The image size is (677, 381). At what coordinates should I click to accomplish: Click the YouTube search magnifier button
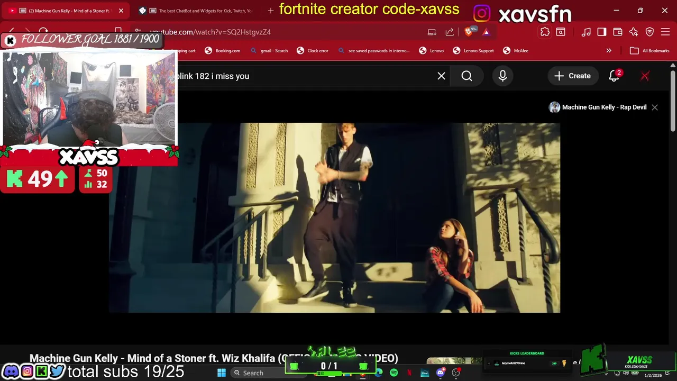click(466, 76)
